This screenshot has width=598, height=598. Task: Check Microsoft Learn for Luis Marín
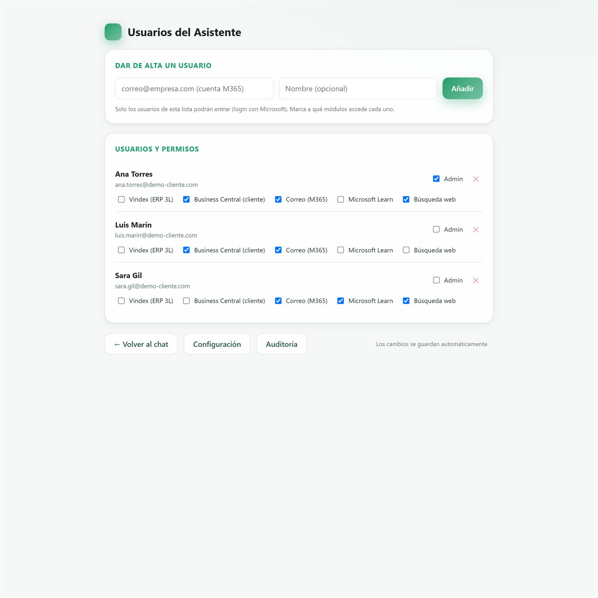pos(341,250)
